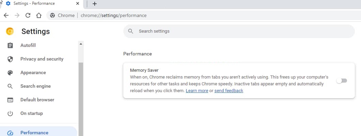Click the Chrome site info icon
The height and width of the screenshot is (136, 361).
[52, 15]
